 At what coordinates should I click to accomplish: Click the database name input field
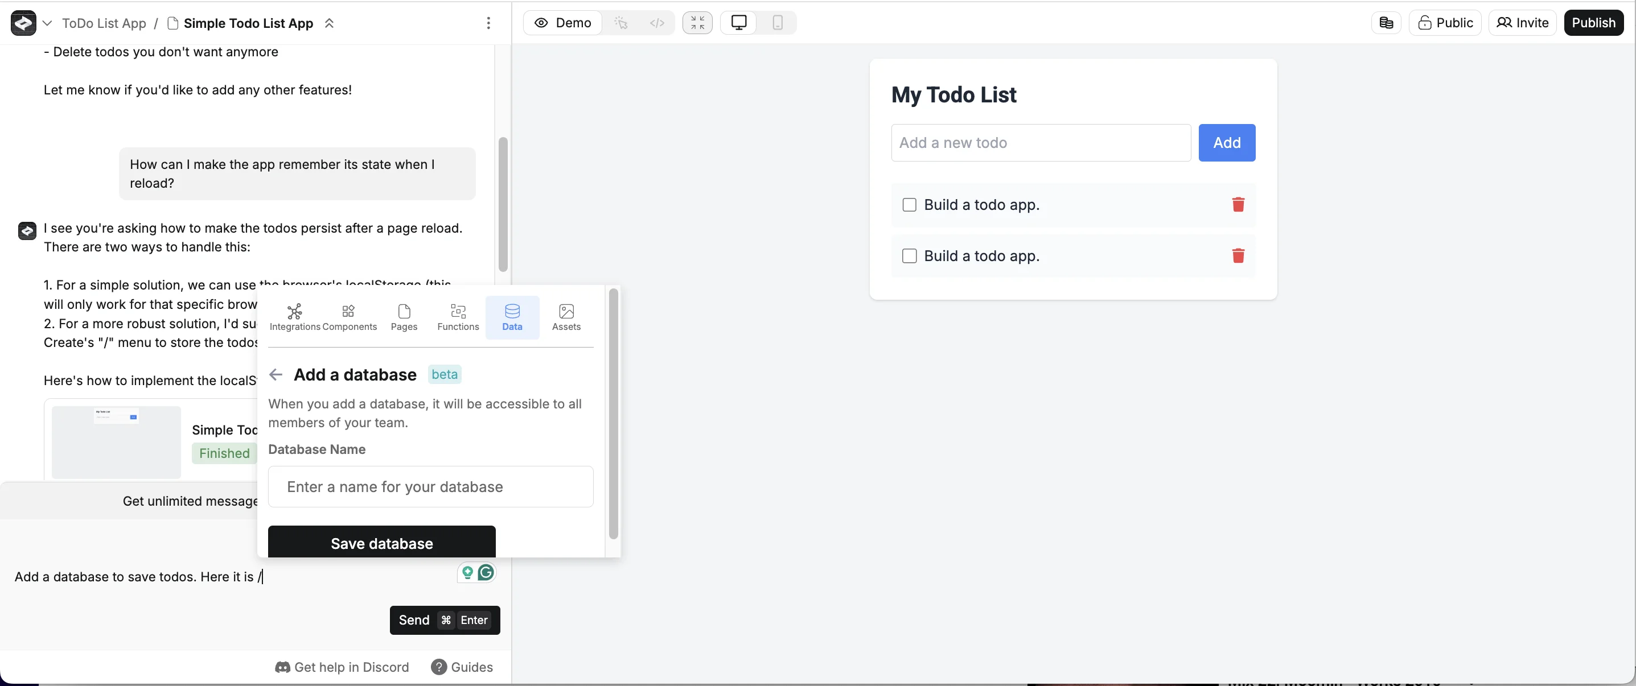point(430,487)
